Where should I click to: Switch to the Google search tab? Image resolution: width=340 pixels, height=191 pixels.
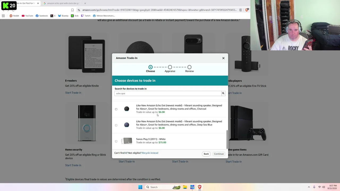63,3
